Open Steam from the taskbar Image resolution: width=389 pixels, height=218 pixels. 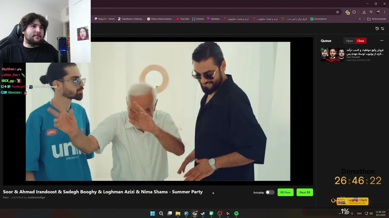click(x=203, y=213)
